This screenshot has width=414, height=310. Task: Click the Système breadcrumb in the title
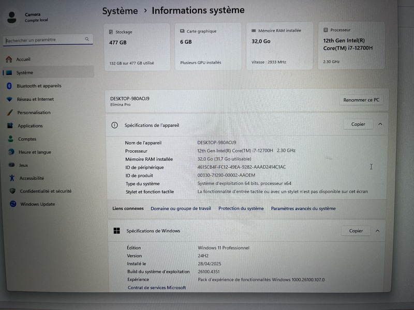(x=120, y=11)
